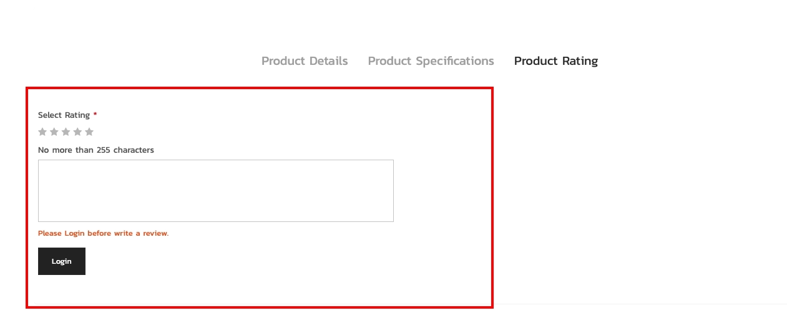Focus the review comment text area
The height and width of the screenshot is (328, 787).
215,191
